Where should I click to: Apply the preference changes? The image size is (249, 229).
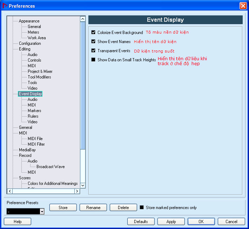(171, 222)
